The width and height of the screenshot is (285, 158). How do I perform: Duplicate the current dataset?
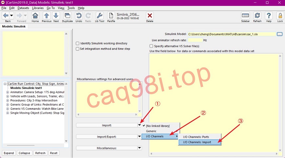coord(68,16)
